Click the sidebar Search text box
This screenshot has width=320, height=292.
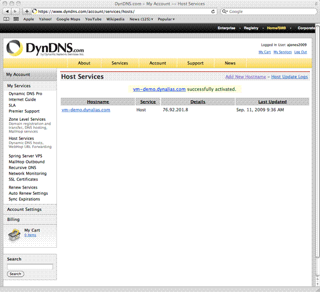tap(30, 266)
